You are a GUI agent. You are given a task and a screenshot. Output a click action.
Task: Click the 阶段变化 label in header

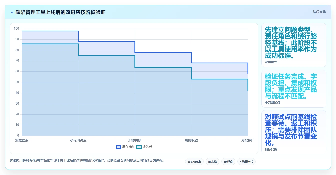point(319,12)
